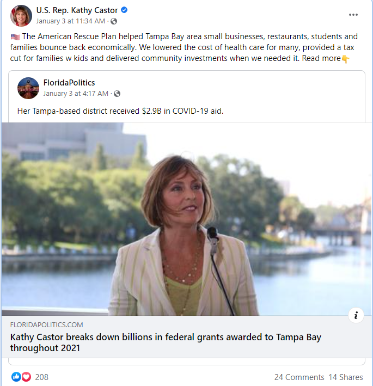
Task: Click the FLORIDAPOLITICS.COM source domain
Action: (x=46, y=325)
